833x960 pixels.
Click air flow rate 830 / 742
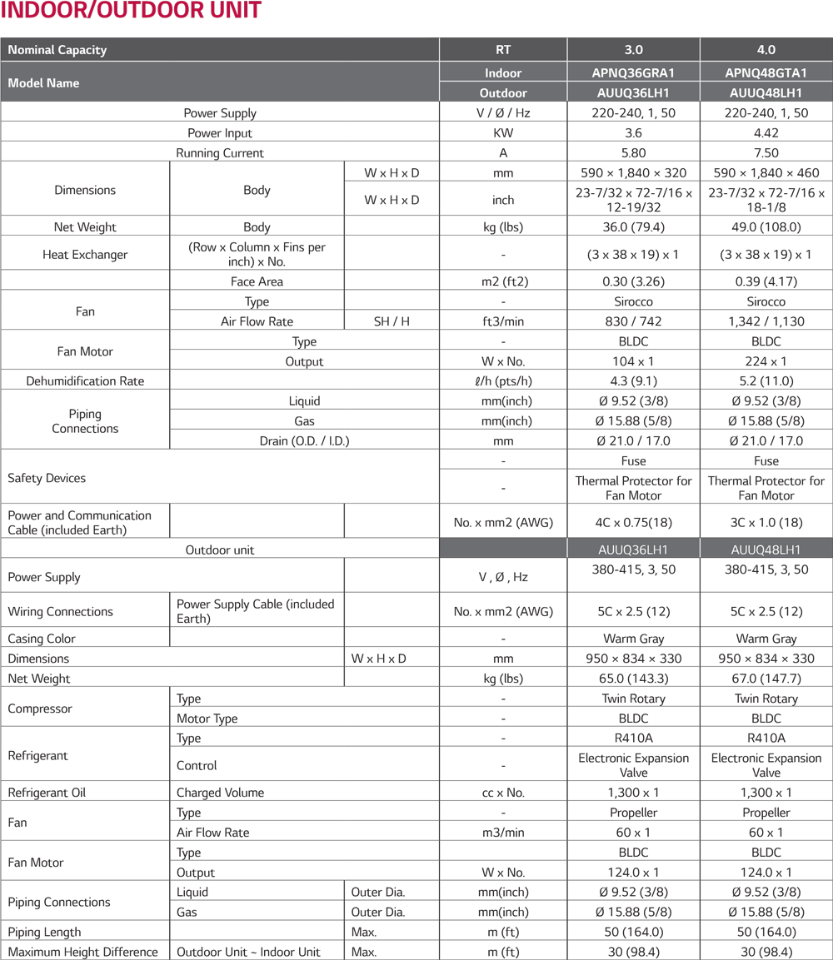coord(633,321)
